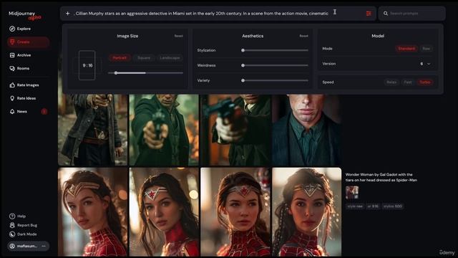Click the small reference thumbnail under Wonder Woman prompt
Viewport: 458px width, 258px height.
coord(352,193)
